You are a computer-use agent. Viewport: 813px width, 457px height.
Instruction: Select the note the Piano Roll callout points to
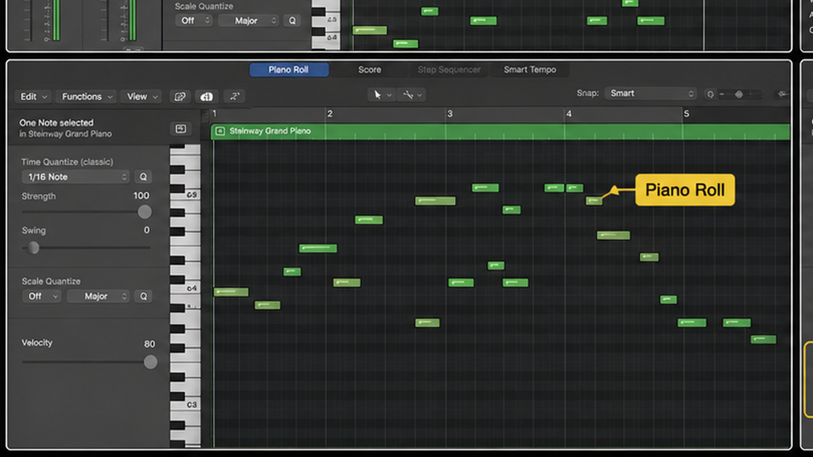[594, 201]
